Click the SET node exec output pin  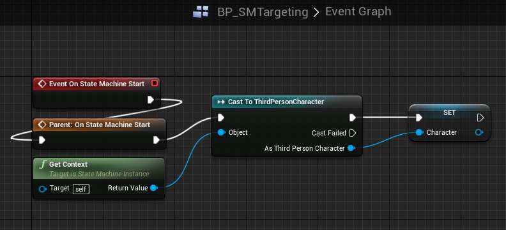tap(480, 118)
